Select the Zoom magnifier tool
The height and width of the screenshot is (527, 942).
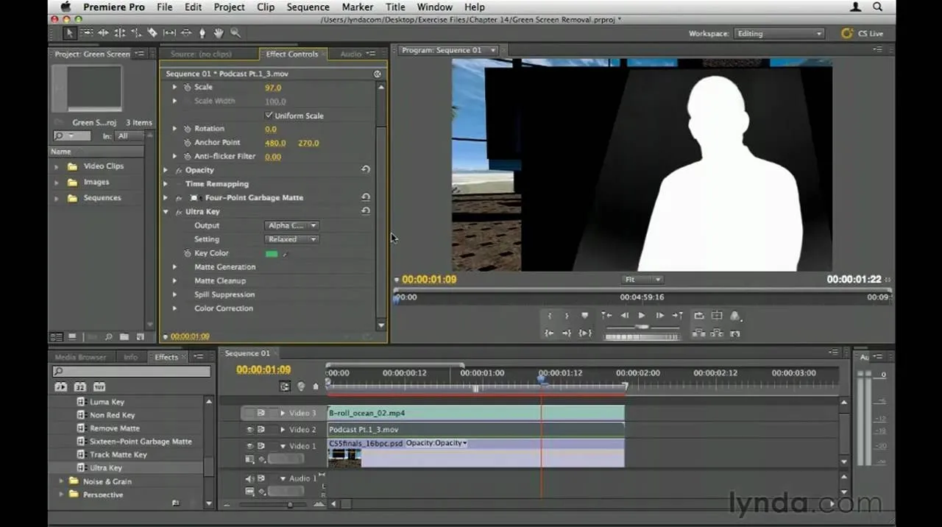tap(235, 33)
